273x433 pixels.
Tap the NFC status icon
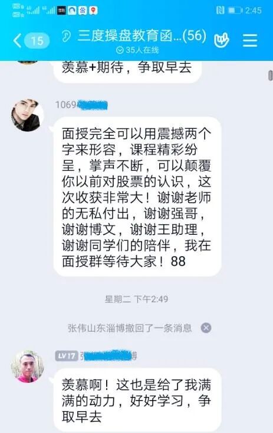pos(221,11)
